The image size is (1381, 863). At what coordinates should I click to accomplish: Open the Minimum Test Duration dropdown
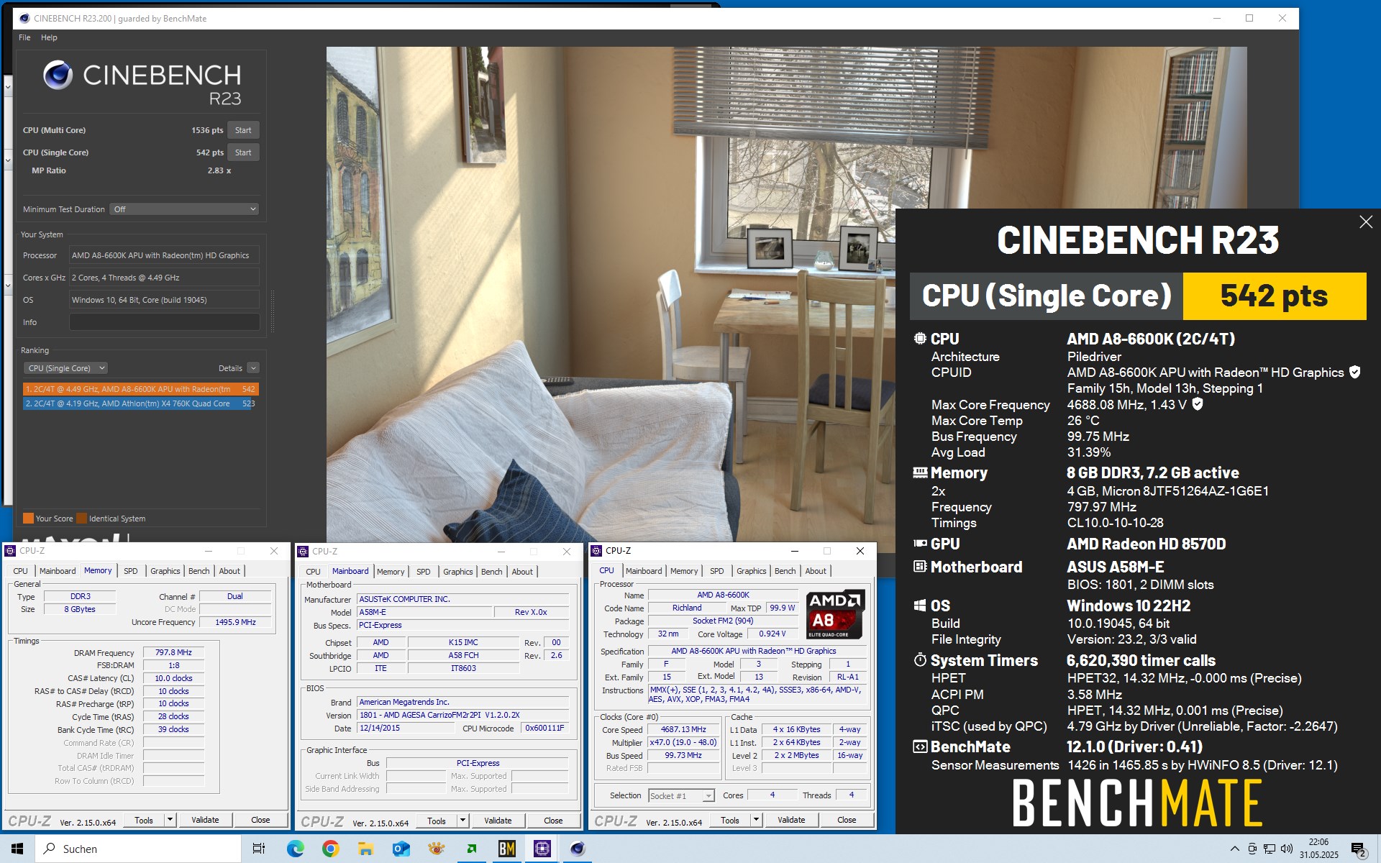pyautogui.click(x=184, y=209)
